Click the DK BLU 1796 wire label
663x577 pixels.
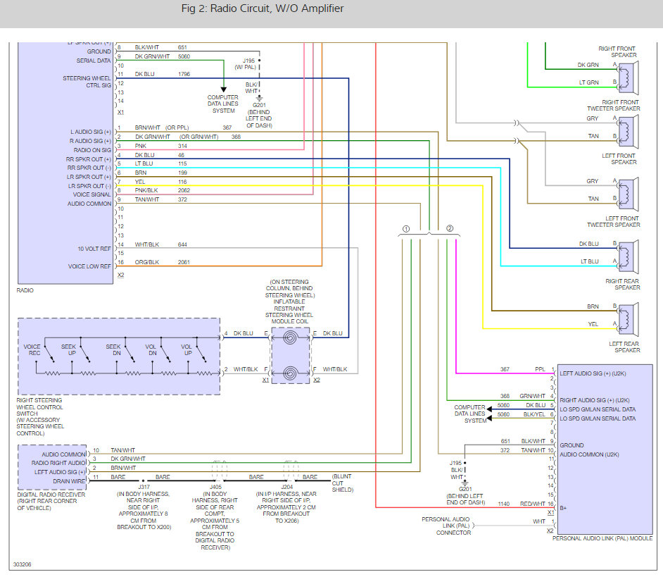pos(163,74)
